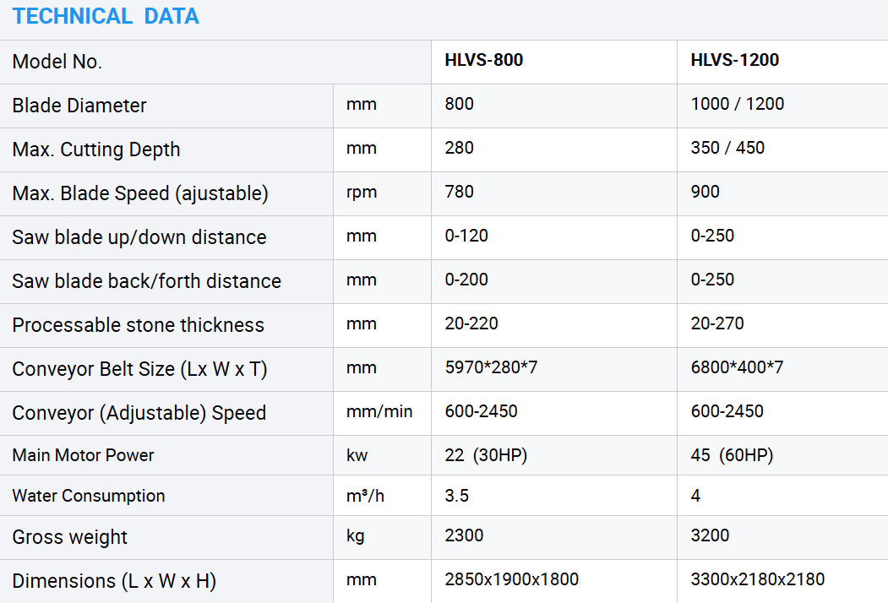Click the Water Consumption row label

pos(89,496)
